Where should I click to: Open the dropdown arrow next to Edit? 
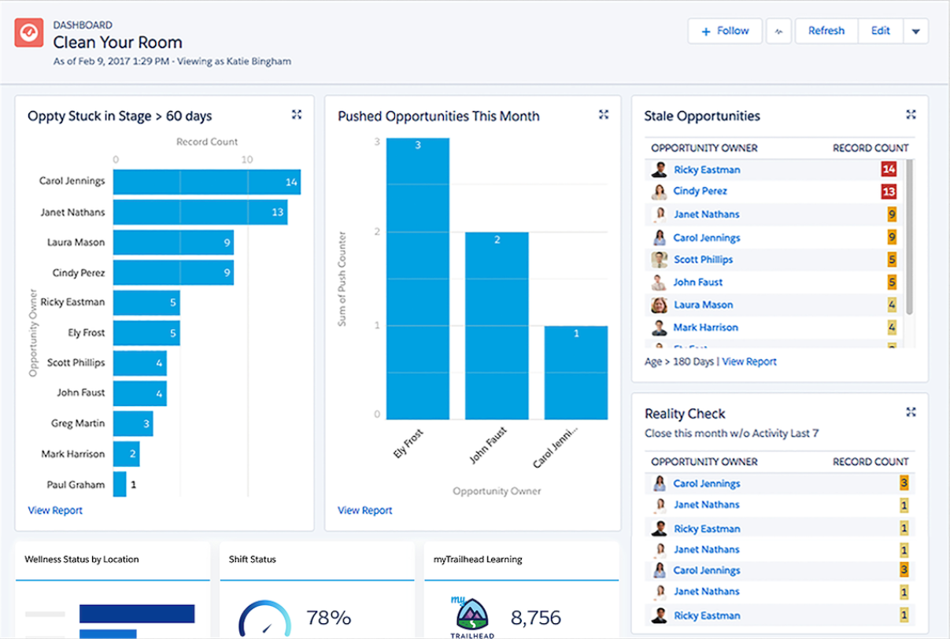[915, 31]
